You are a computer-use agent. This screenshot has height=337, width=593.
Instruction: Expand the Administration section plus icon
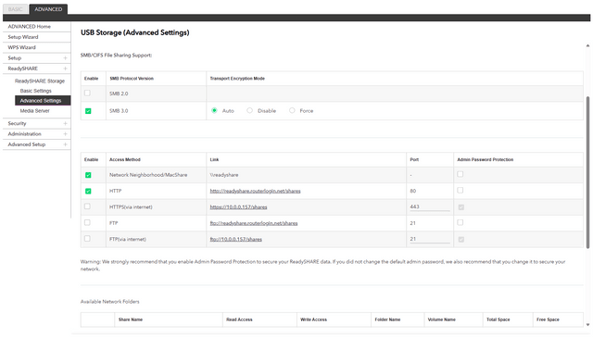[65, 133]
